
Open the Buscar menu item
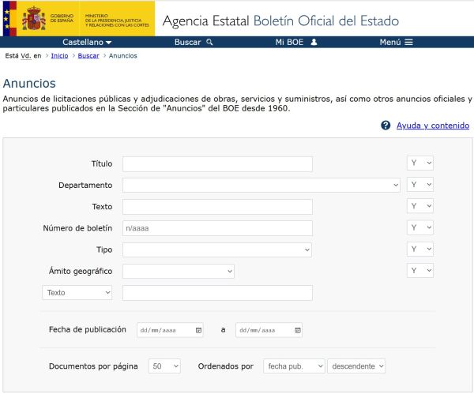pyautogui.click(x=194, y=42)
